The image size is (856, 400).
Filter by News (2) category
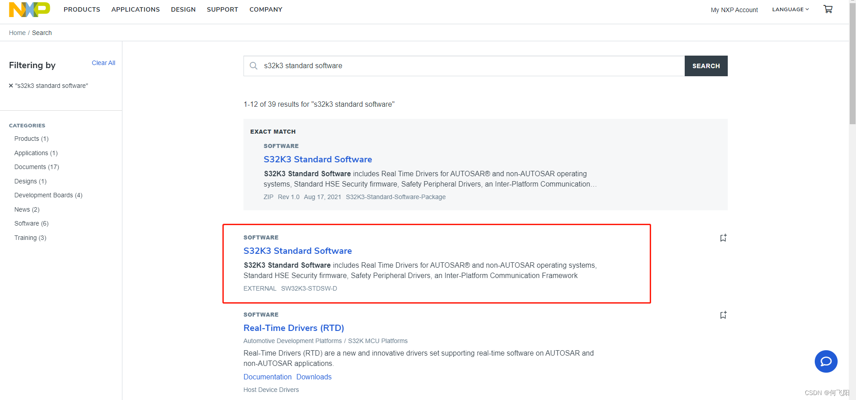[27, 209]
